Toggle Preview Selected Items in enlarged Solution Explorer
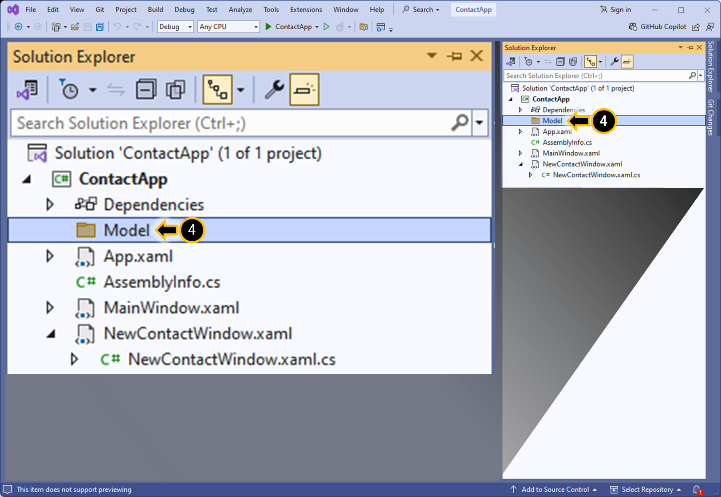This screenshot has height=497, width=721. click(x=304, y=90)
